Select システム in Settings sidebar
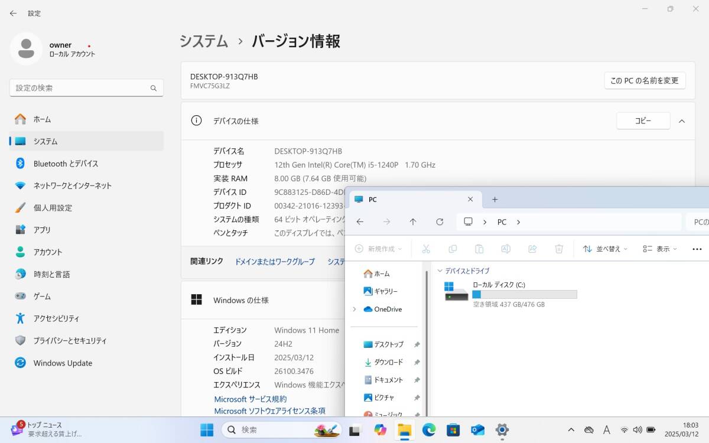 86,141
